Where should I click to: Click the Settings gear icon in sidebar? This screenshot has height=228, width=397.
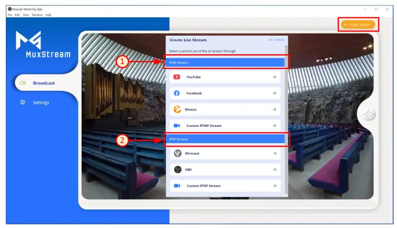point(23,102)
